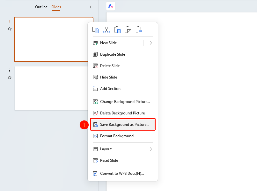Open the Layout menu entry
The image size is (257, 191).
[123, 149]
